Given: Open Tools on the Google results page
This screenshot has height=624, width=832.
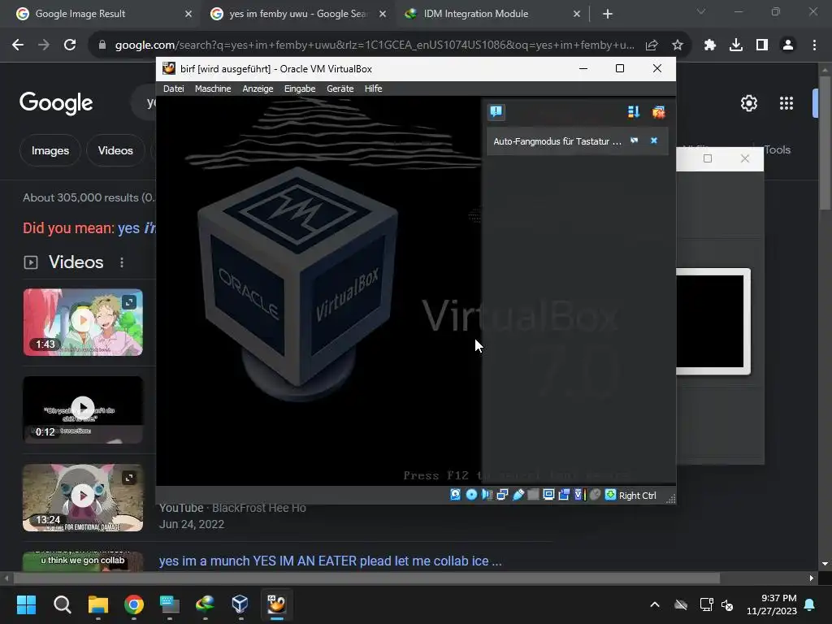Looking at the screenshot, I should coord(778,150).
